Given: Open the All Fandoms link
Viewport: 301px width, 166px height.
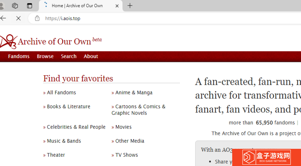Looking at the screenshot, I should tap(62, 92).
